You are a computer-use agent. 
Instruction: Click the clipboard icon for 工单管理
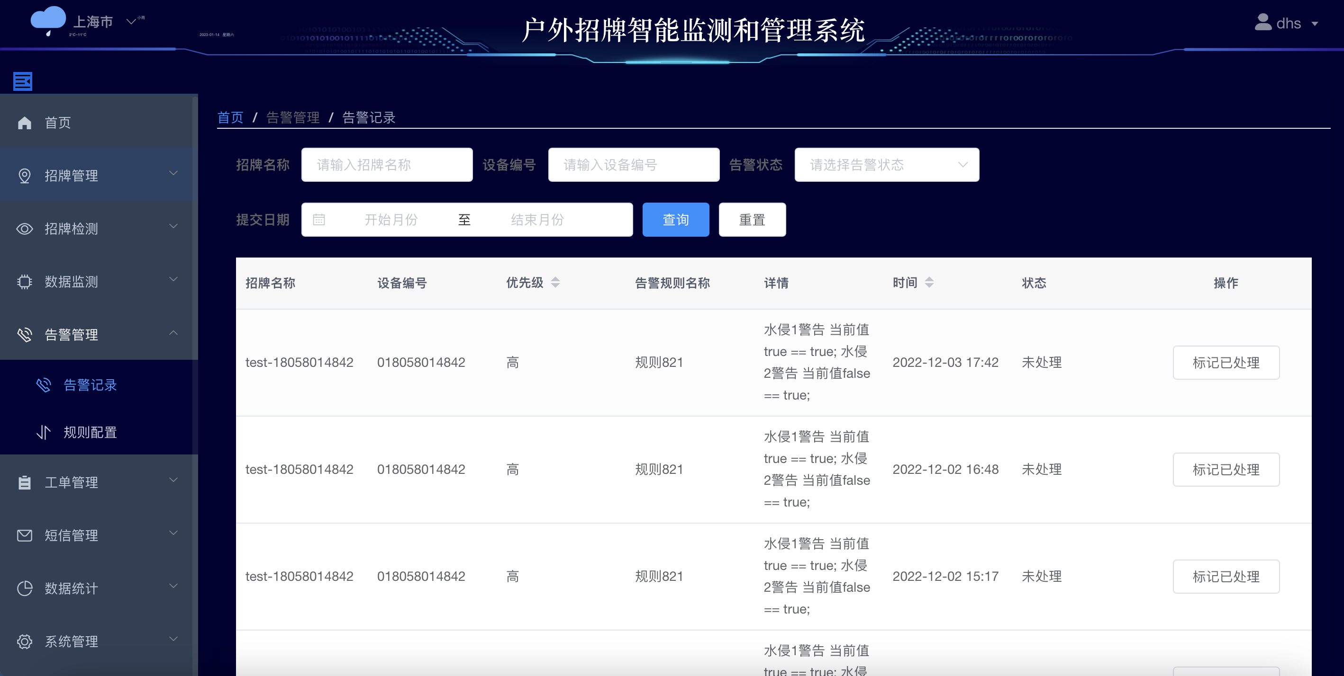(x=25, y=482)
